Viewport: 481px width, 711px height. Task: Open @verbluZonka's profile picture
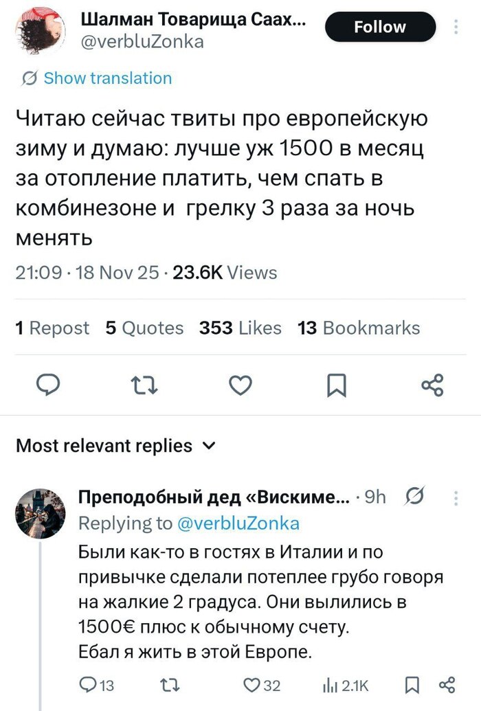[40, 27]
